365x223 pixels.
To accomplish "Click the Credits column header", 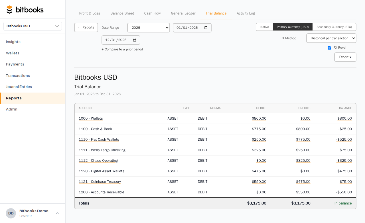I will pos(304,108).
